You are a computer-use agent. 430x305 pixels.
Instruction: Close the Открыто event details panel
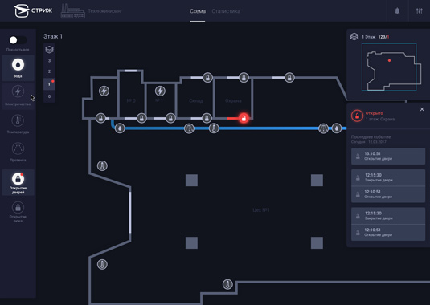[422, 109]
